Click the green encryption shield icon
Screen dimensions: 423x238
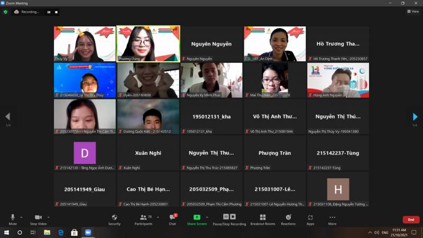[x=6, y=12]
